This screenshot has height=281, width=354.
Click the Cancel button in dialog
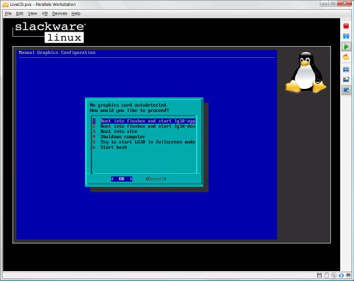pos(156,179)
